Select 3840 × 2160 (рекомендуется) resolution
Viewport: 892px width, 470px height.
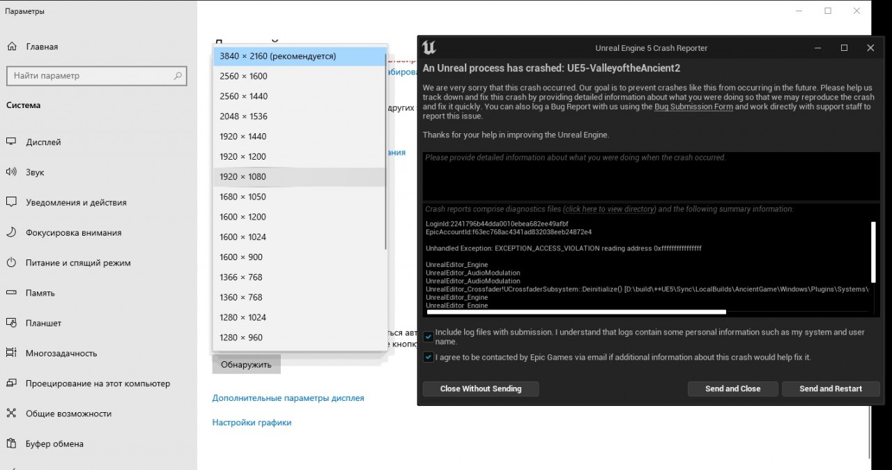point(300,56)
